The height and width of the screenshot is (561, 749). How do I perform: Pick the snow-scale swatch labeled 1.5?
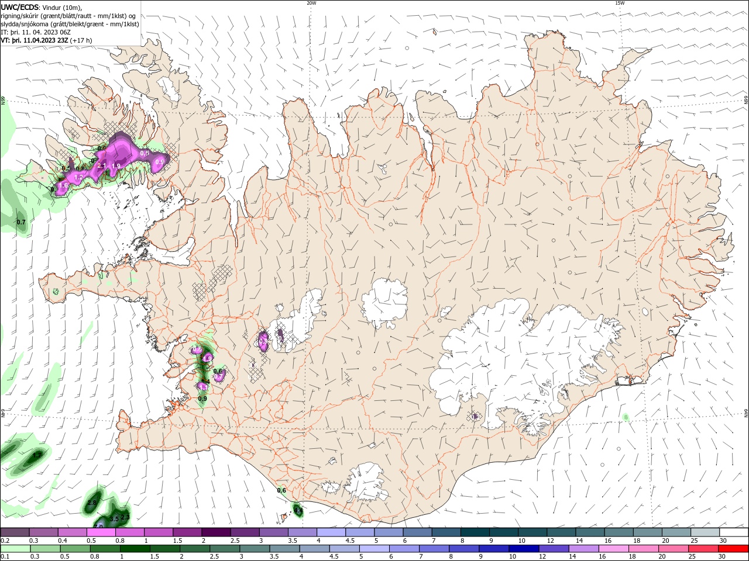pos(187,532)
